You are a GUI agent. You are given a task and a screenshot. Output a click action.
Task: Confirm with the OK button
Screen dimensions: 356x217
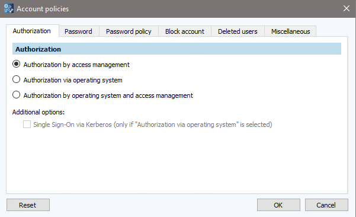(x=278, y=205)
